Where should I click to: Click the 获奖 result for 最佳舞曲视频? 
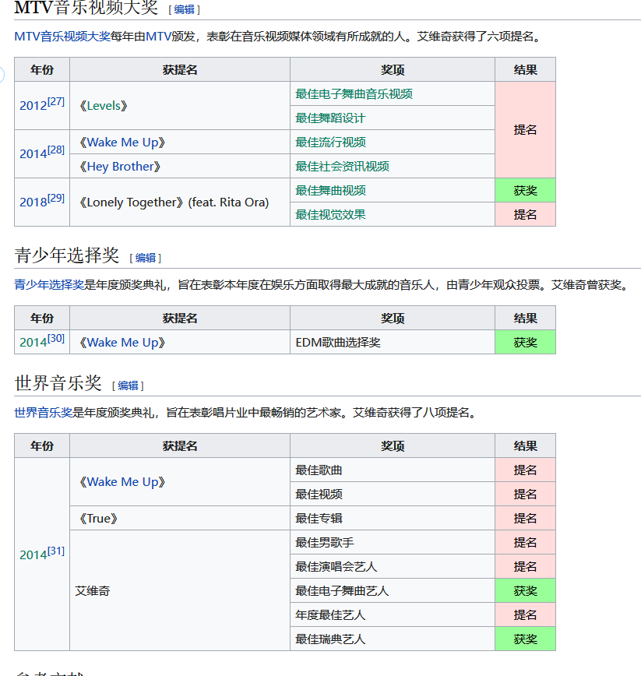point(525,190)
